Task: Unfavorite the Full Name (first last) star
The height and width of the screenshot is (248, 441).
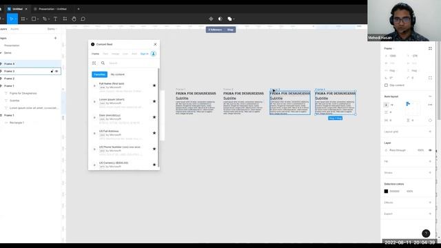Action: (154, 85)
